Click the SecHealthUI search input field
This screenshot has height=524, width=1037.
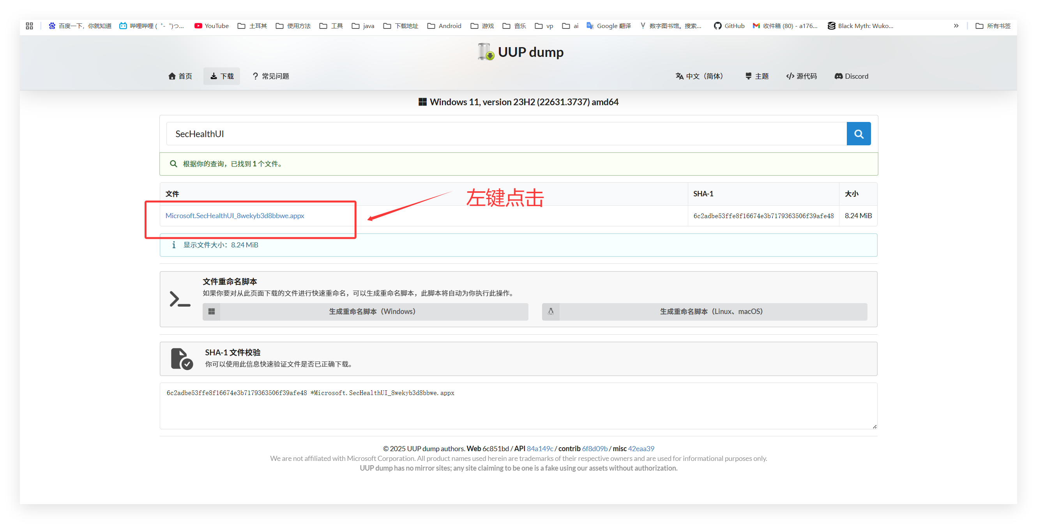pos(507,134)
